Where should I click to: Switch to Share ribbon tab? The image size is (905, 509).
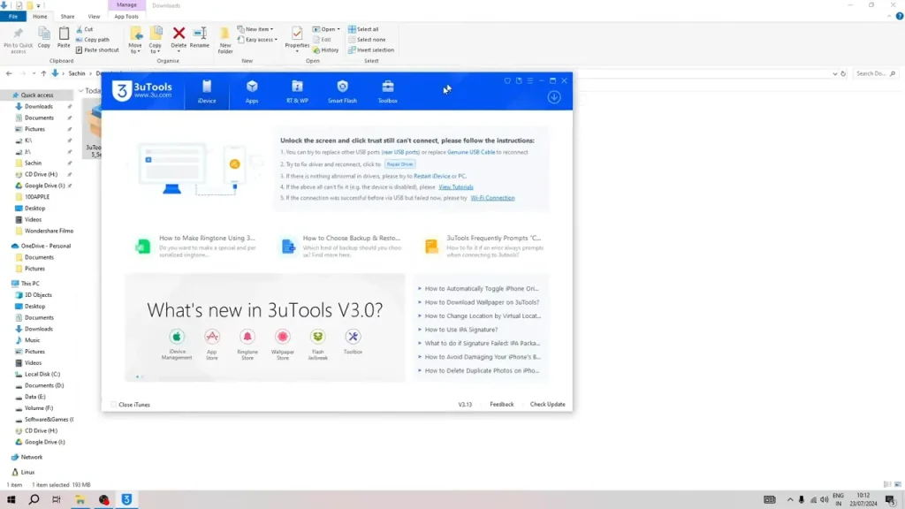(x=67, y=16)
